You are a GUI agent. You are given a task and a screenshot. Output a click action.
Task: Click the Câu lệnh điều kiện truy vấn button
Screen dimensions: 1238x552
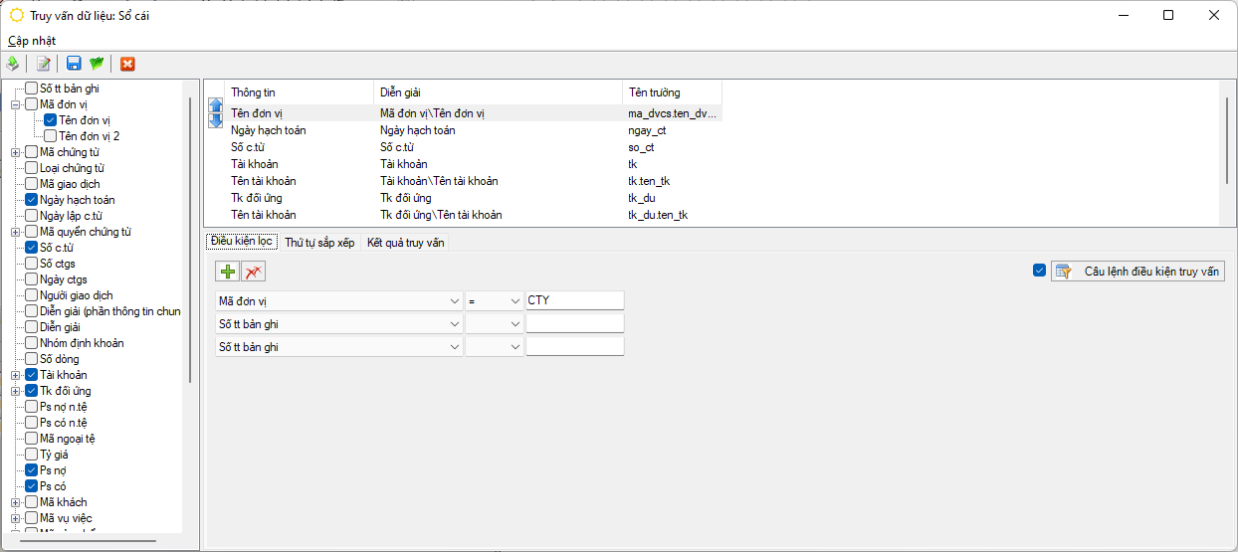1137,272
